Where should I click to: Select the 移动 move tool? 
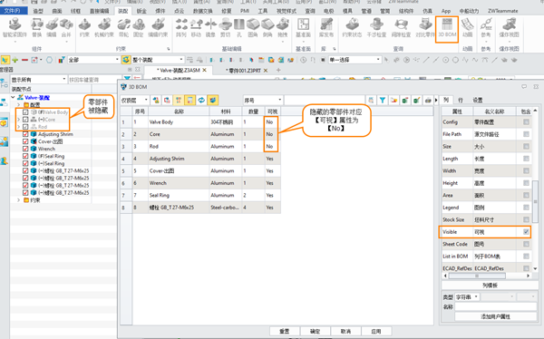[x=196, y=28]
